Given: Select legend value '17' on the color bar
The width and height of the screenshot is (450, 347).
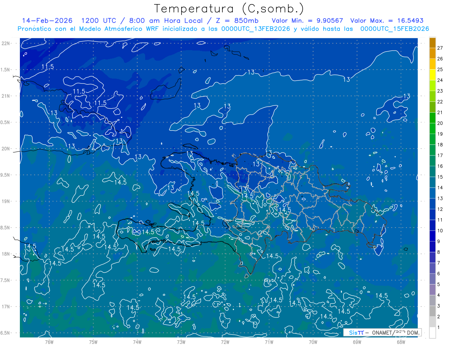Looking at the screenshot, I should tap(440, 155).
